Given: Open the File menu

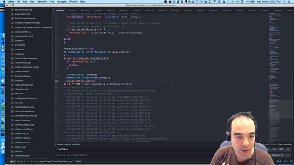Looking at the screenshot, I should (18, 2).
